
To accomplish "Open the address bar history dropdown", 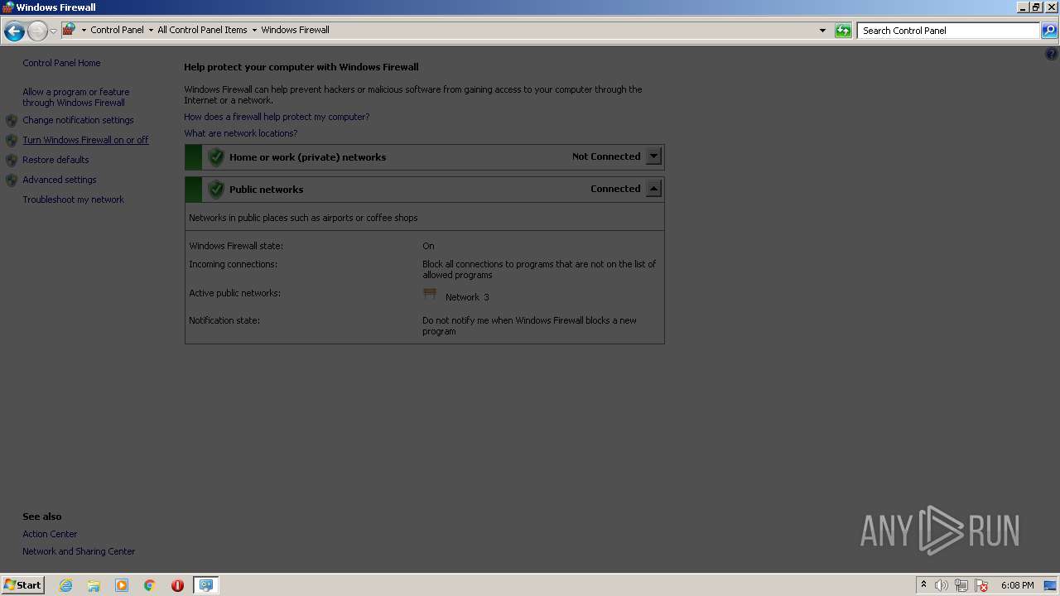I will [822, 31].
